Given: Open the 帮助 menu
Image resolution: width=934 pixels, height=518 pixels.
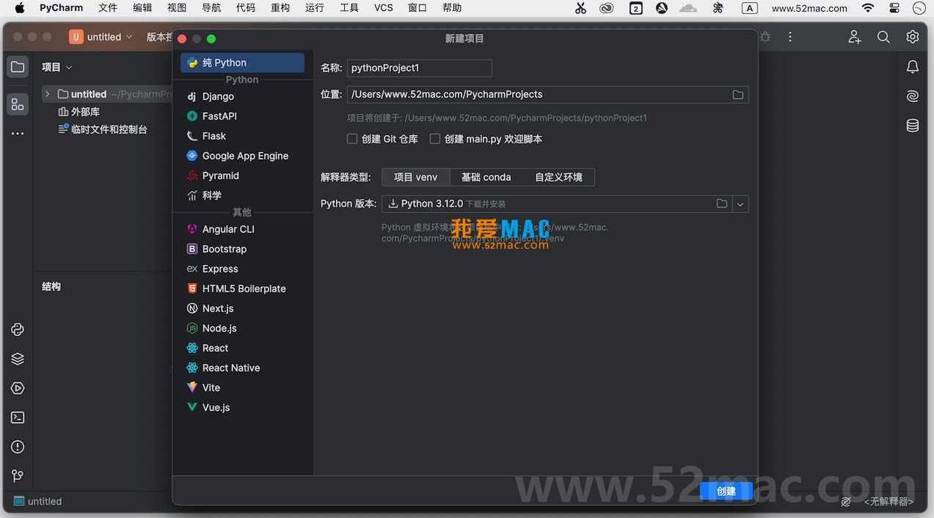Looking at the screenshot, I should (453, 8).
